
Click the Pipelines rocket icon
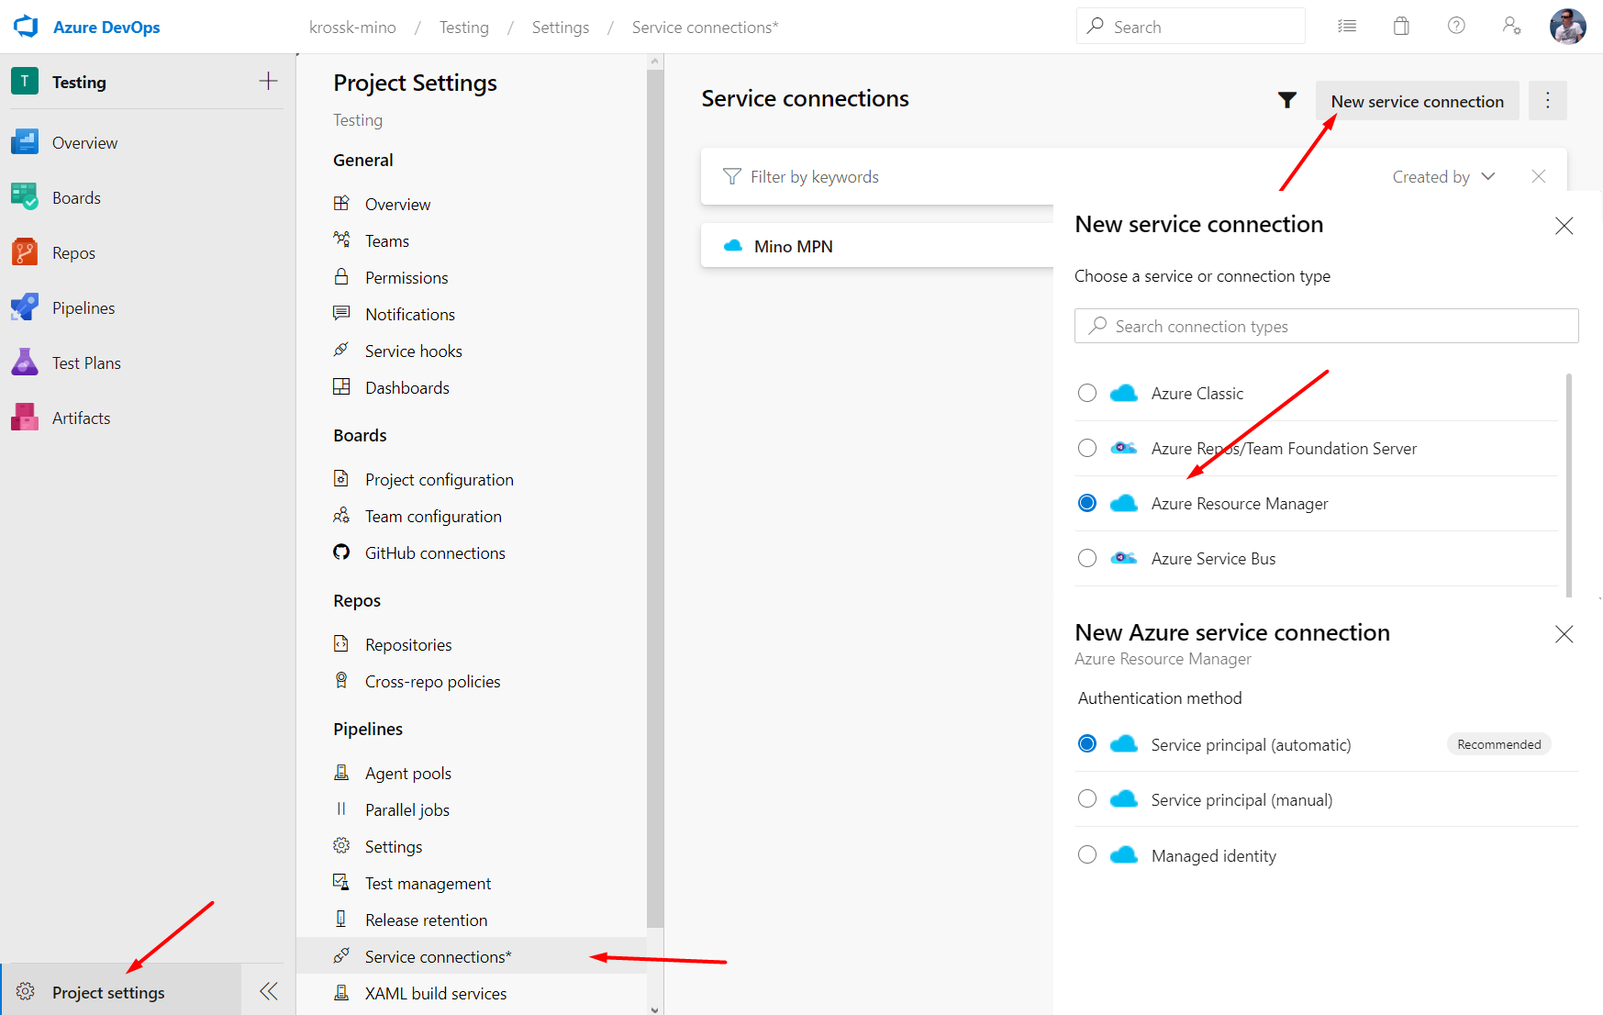point(25,307)
